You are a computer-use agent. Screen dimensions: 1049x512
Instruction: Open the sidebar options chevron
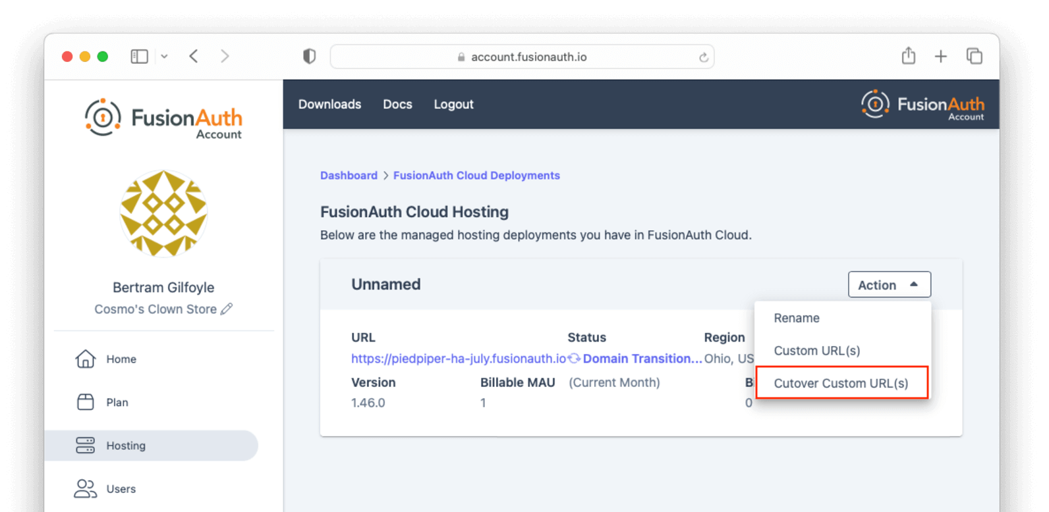pos(164,57)
